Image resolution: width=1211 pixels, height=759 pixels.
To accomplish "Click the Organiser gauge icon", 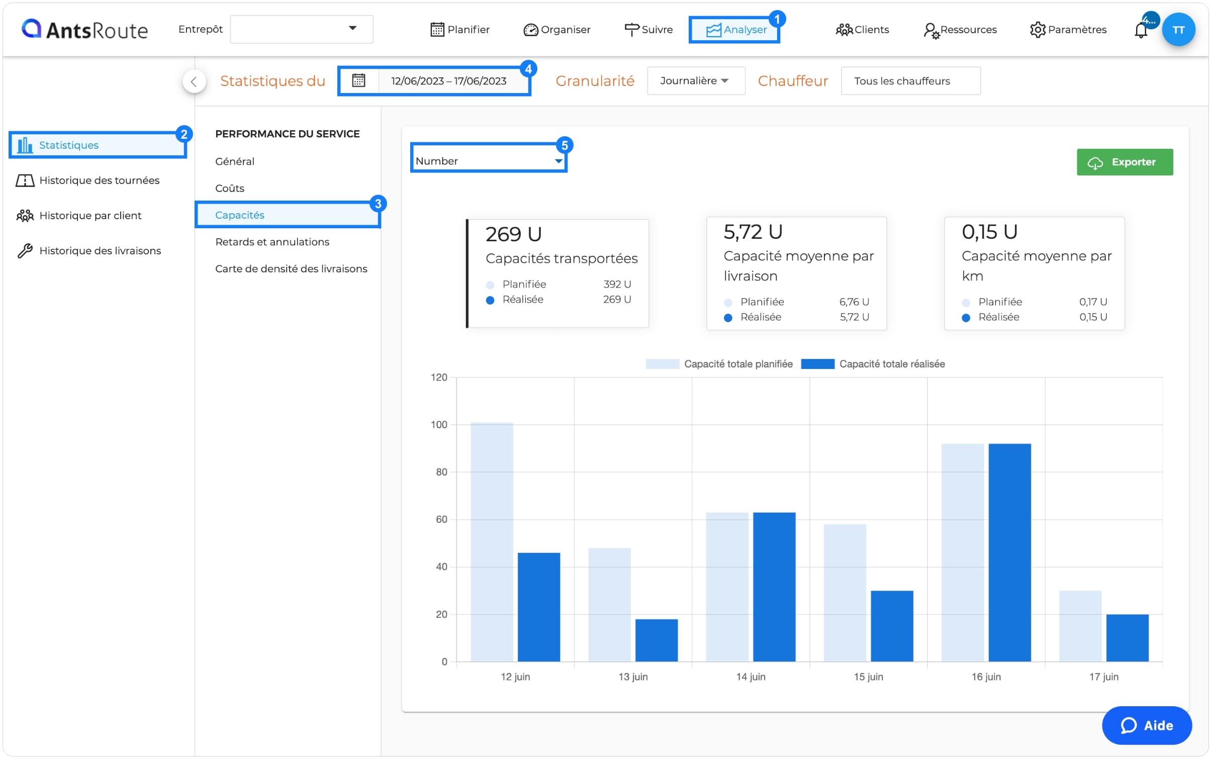I will 530,30.
